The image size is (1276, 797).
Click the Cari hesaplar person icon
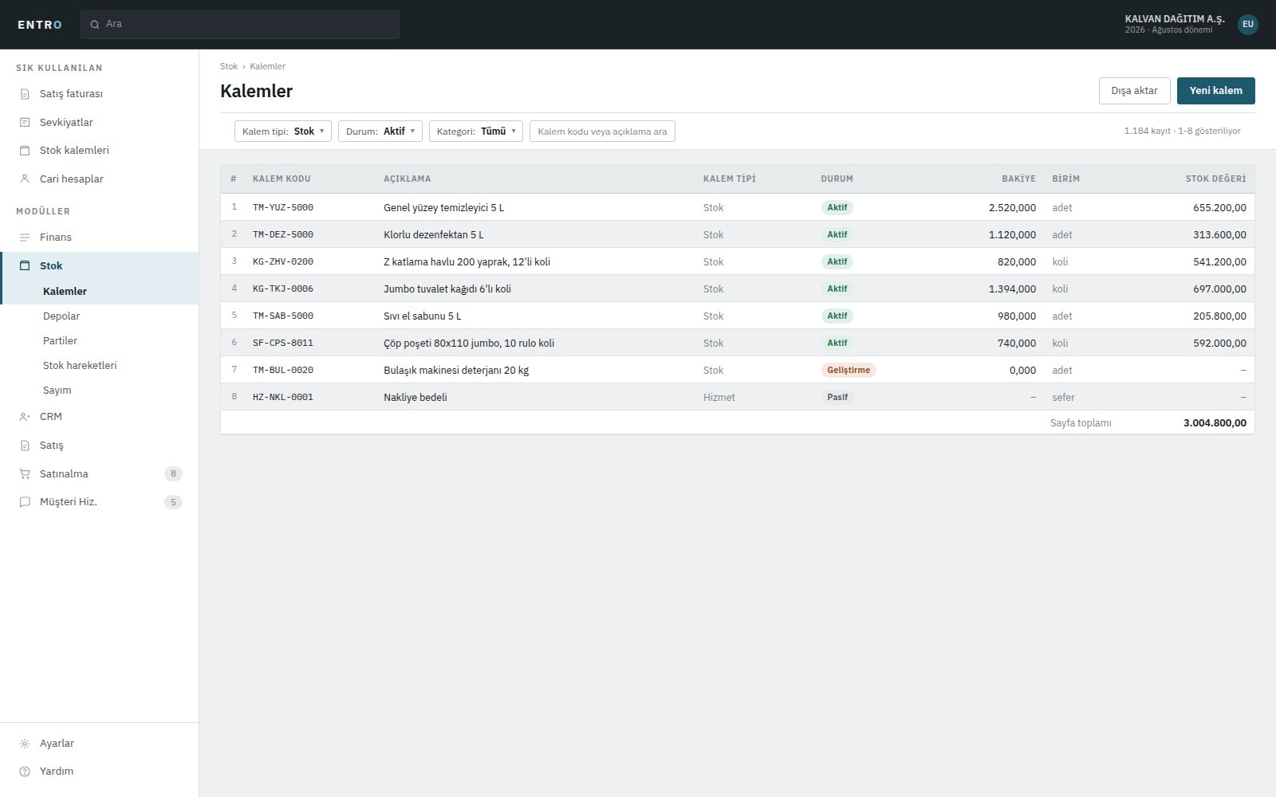pyautogui.click(x=25, y=179)
